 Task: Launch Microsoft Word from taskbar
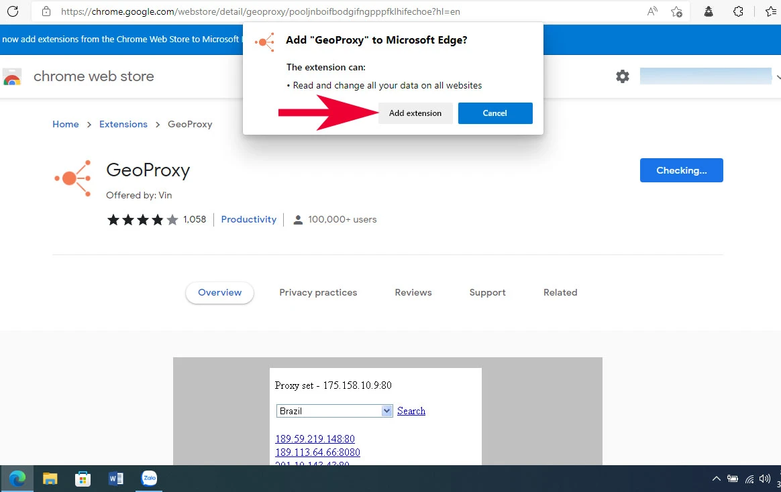point(116,479)
